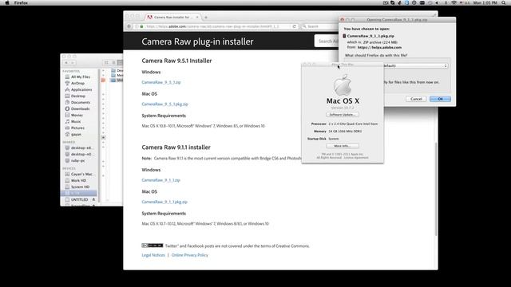Select System HD device in Finder
Viewport: 511px width, 287px height.
coord(80,187)
